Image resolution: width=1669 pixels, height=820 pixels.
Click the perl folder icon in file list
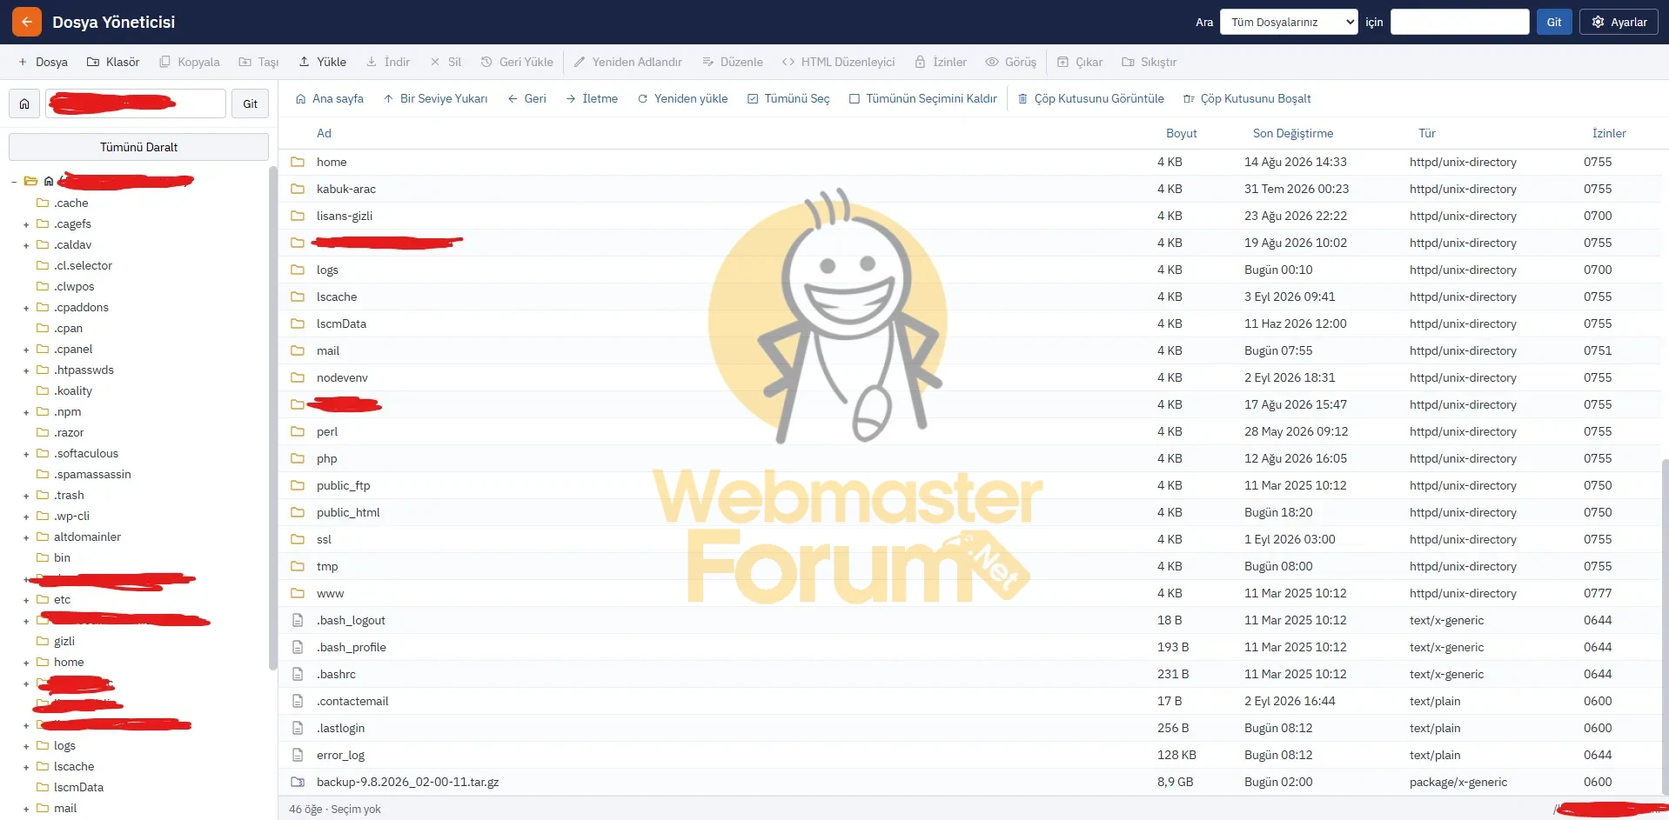click(x=298, y=431)
